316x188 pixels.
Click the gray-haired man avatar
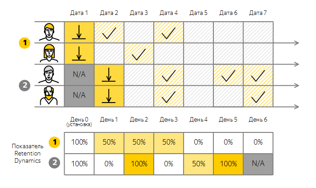[x=49, y=75]
